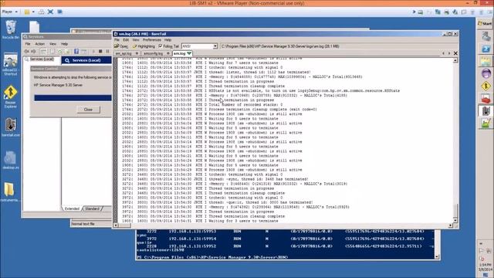Click the BareTail vertical scrollbar down arrow
Image resolution: width=494 pixels, height=278 pixels.
pyautogui.click(x=455, y=220)
